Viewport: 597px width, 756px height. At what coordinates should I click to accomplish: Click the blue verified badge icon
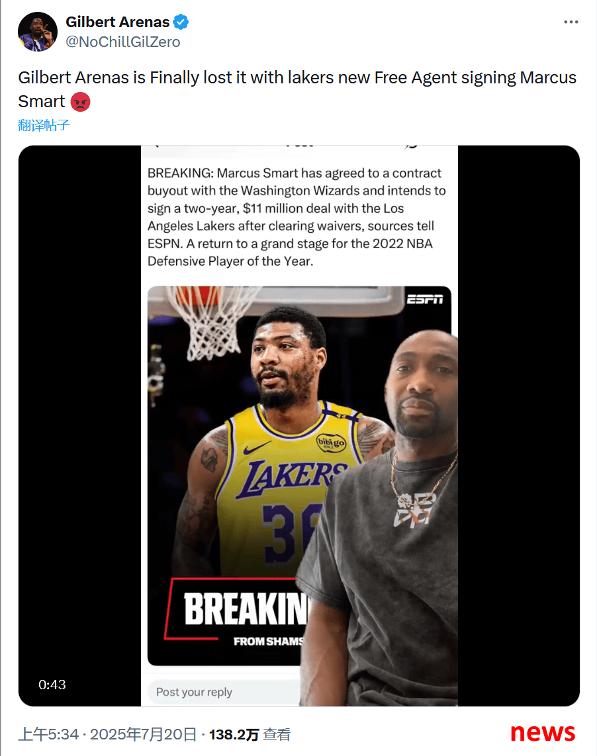[181, 22]
